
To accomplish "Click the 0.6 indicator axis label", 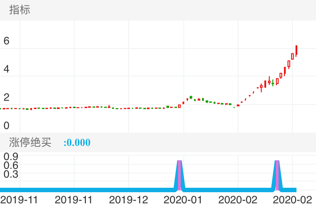I will point(10,165).
